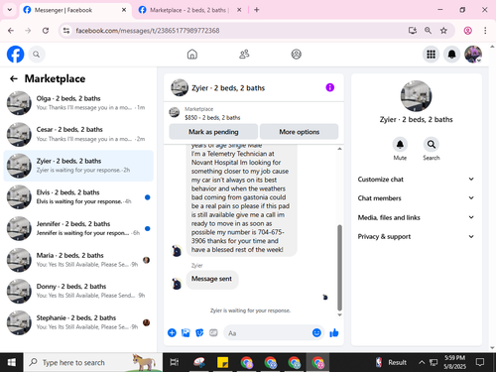This screenshot has height=372, width=496.
Task: Reload the page in Chrome
Action: coord(46,31)
